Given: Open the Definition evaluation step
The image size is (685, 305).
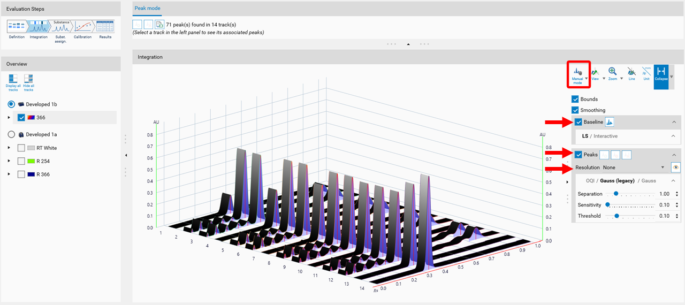Looking at the screenshot, I should pyautogui.click(x=17, y=30).
